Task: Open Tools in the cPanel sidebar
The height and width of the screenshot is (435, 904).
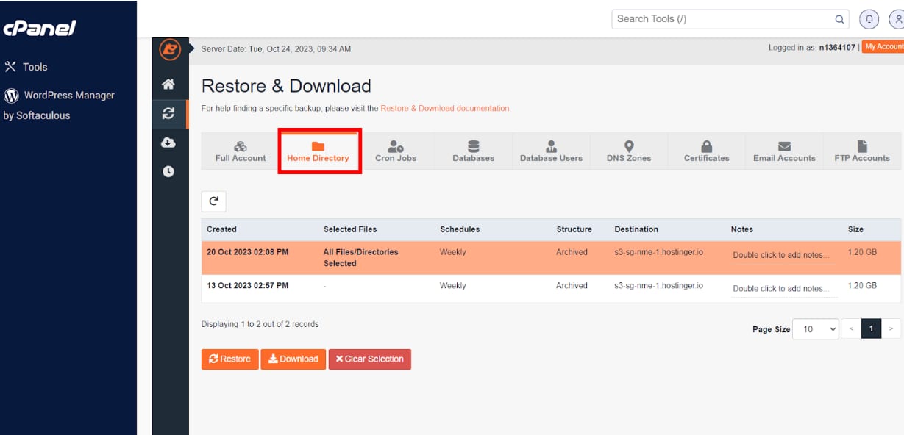Action: point(26,67)
